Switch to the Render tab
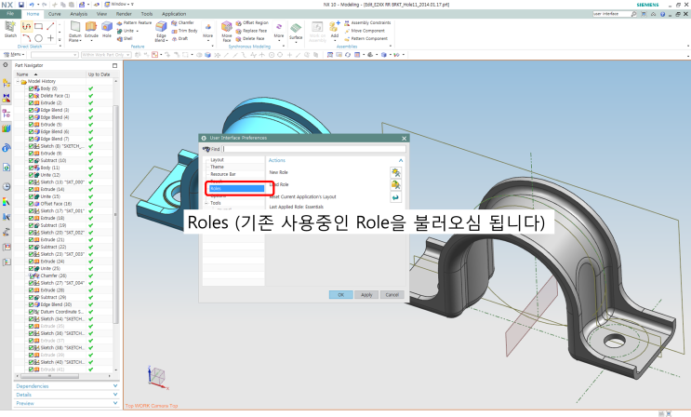 click(x=124, y=14)
